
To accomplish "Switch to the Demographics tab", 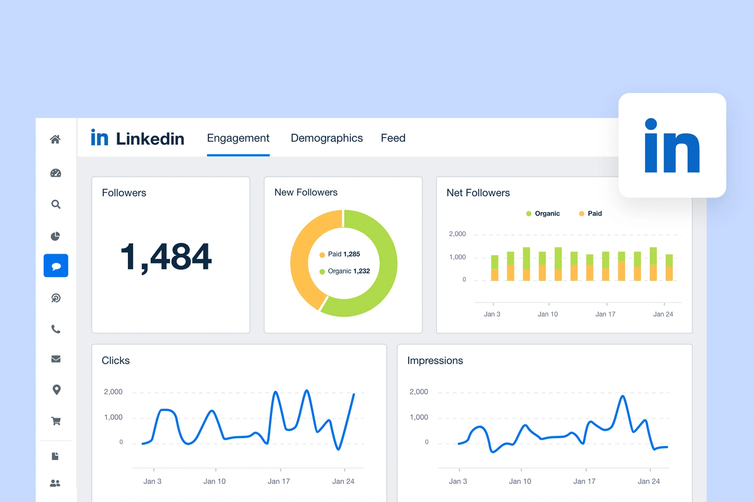I will point(327,138).
